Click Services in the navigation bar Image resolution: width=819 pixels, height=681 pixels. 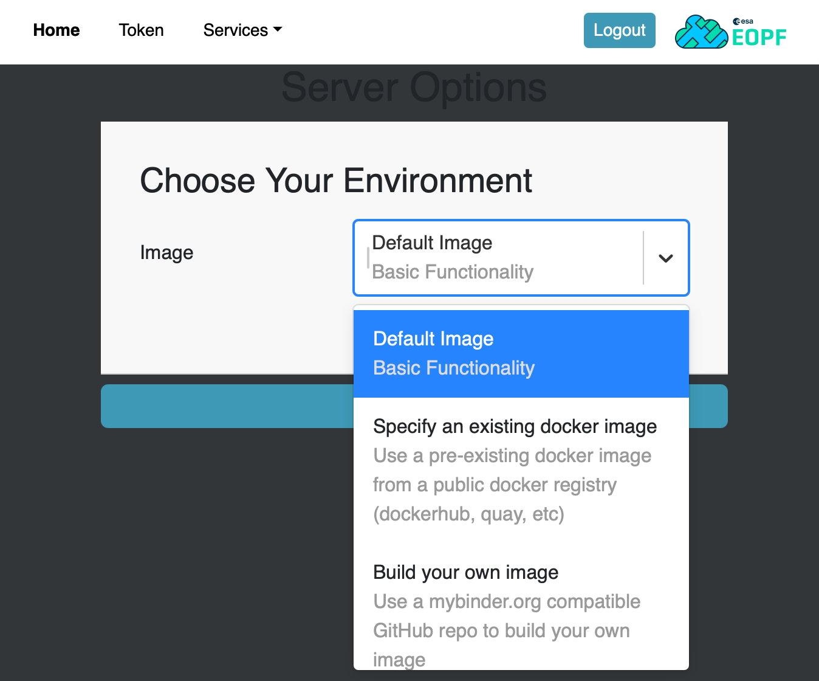(236, 29)
